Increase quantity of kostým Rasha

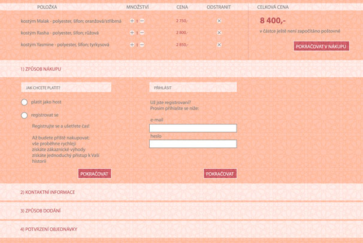pyautogui.click(x=132, y=33)
